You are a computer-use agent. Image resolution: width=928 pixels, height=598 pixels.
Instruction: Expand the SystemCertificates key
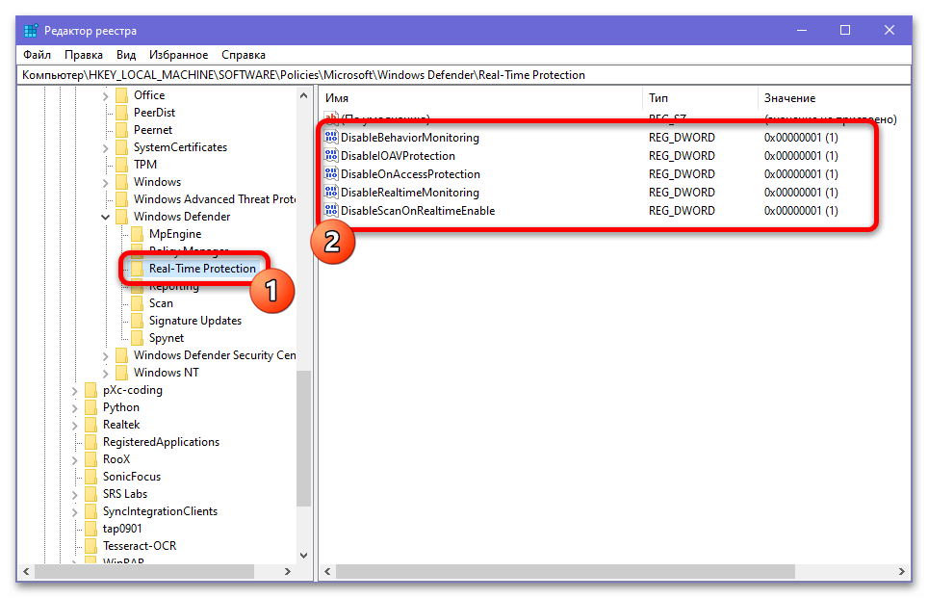coord(105,148)
